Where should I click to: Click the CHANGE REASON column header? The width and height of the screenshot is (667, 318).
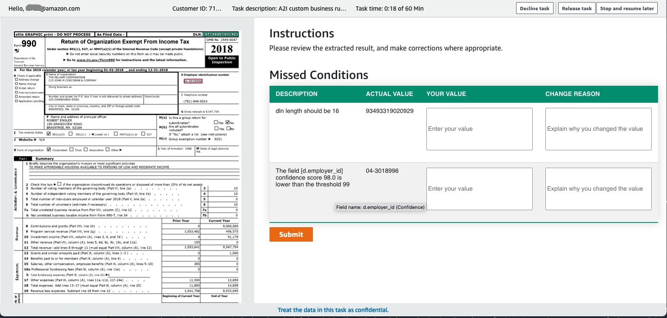[x=573, y=94]
